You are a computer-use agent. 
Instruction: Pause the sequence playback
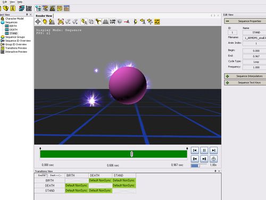204,150
